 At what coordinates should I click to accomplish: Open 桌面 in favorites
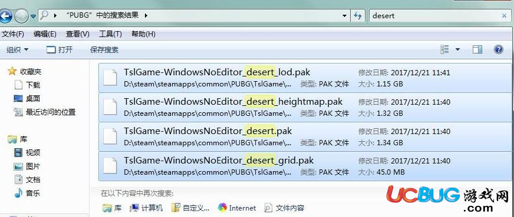(x=33, y=98)
